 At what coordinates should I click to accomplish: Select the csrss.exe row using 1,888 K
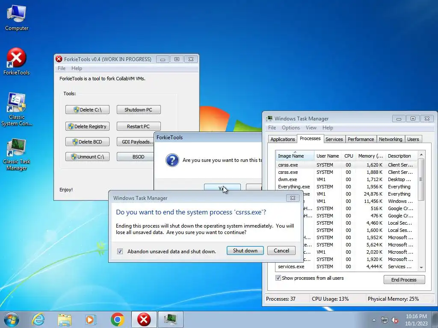click(x=346, y=172)
